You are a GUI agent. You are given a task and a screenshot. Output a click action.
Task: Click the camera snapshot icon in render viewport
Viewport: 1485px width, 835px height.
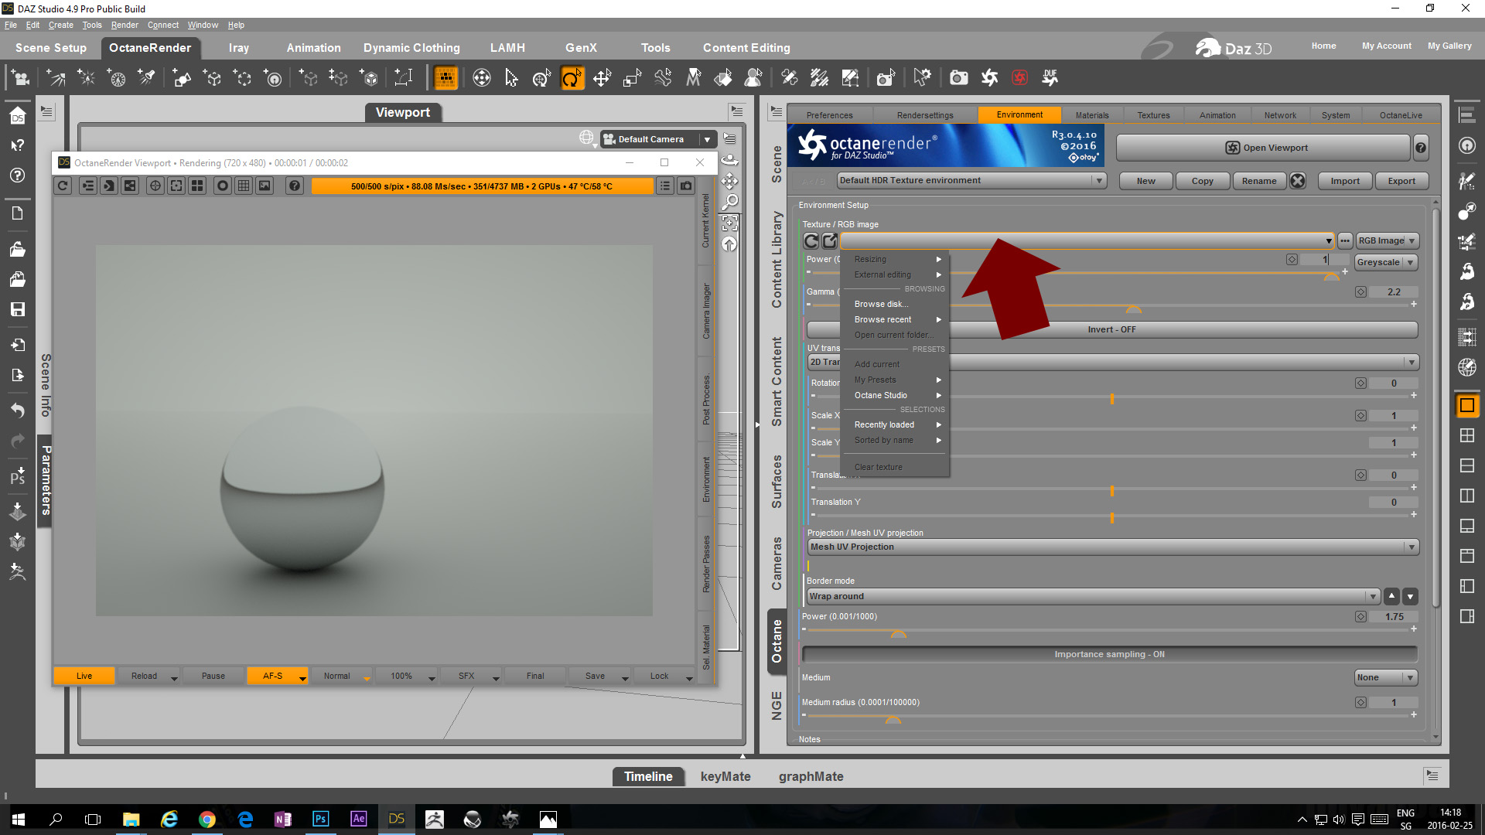pyautogui.click(x=686, y=186)
